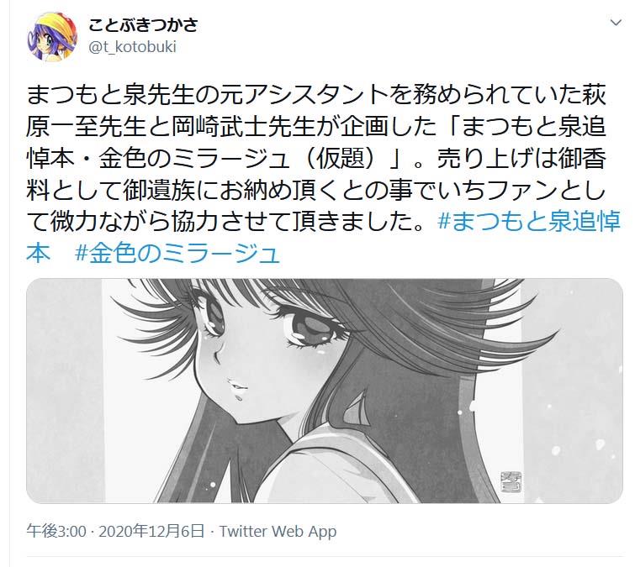Visit the @t_kotobuki handle link
The width and height of the screenshot is (635, 567).
pos(132,47)
